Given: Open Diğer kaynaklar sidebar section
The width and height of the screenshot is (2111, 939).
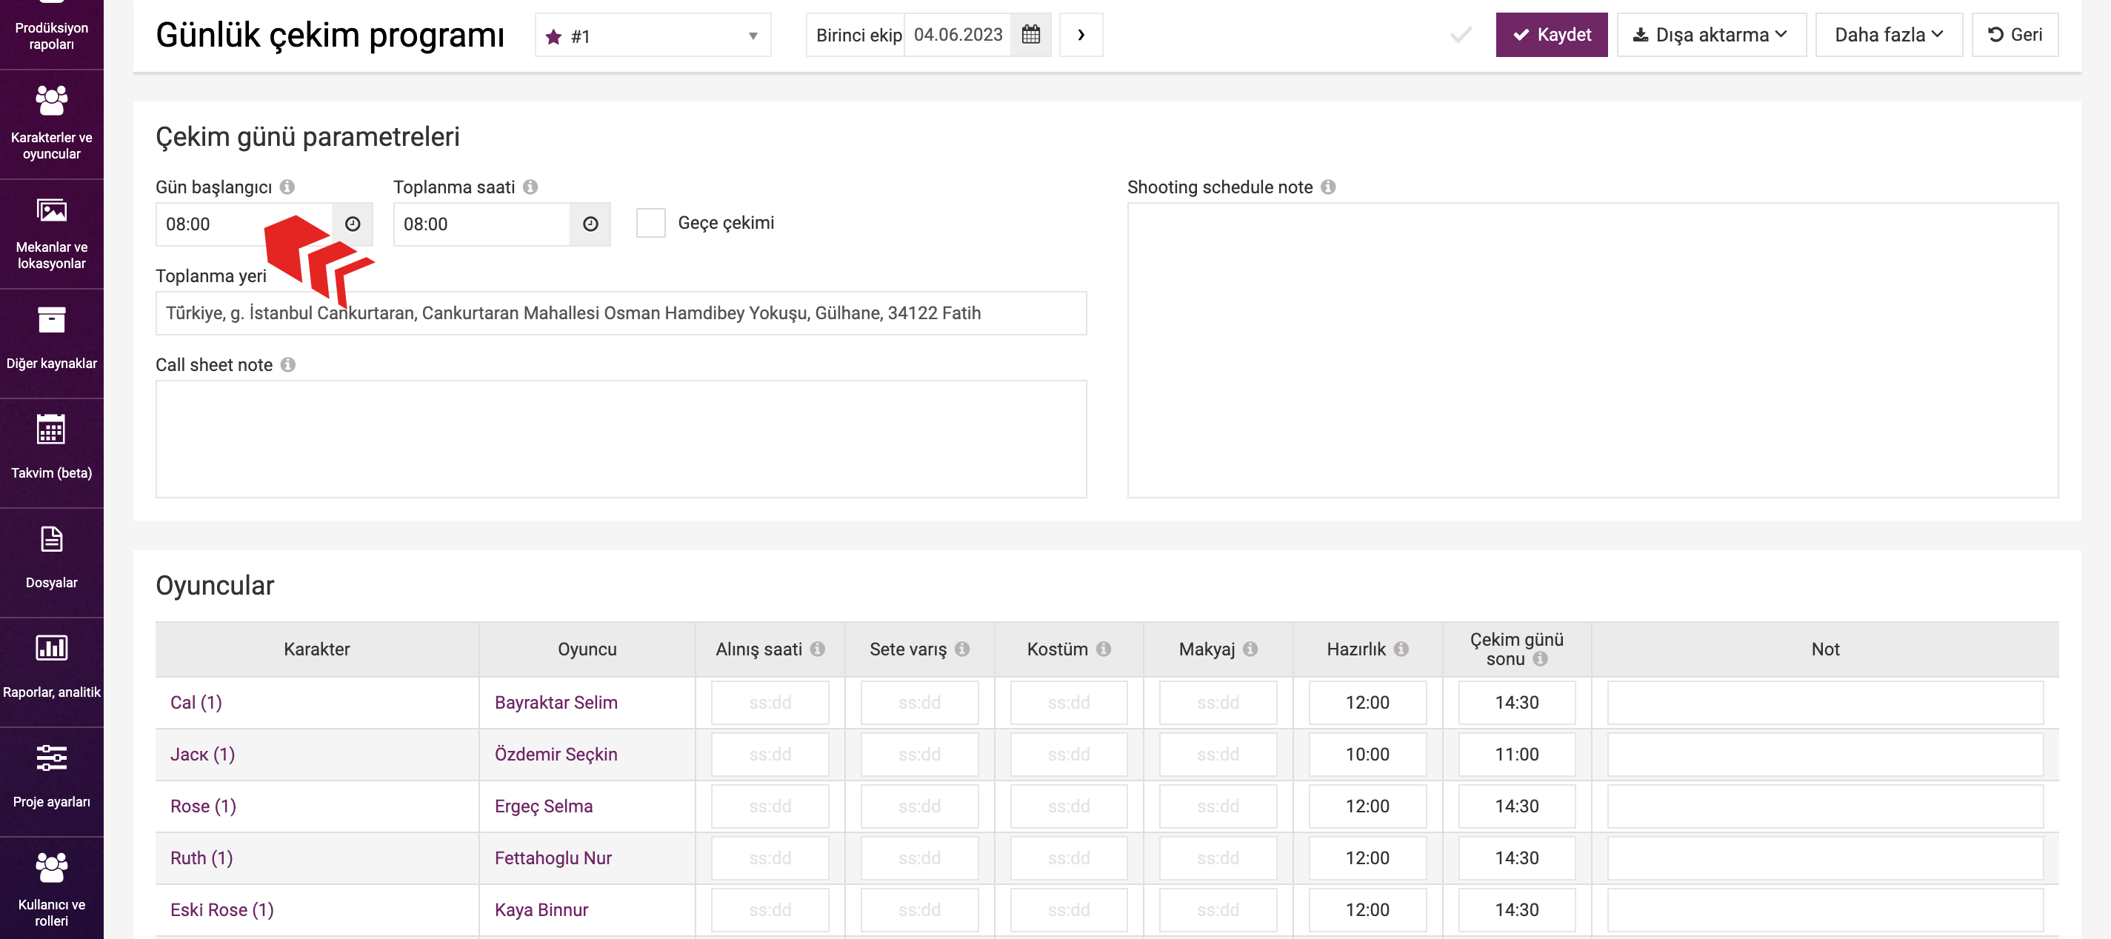Looking at the screenshot, I should [52, 344].
